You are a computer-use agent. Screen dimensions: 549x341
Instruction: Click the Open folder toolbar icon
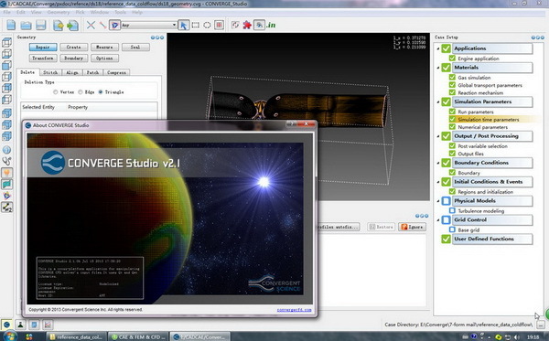click(26, 26)
